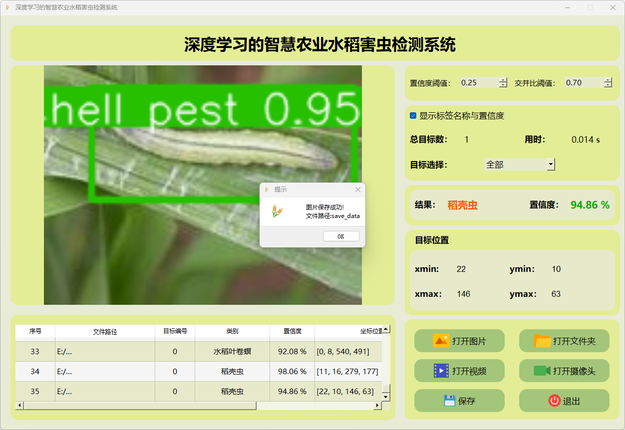Toggle the show label name and confidence checkbox
Screen dimensions: 625x430
[413, 116]
